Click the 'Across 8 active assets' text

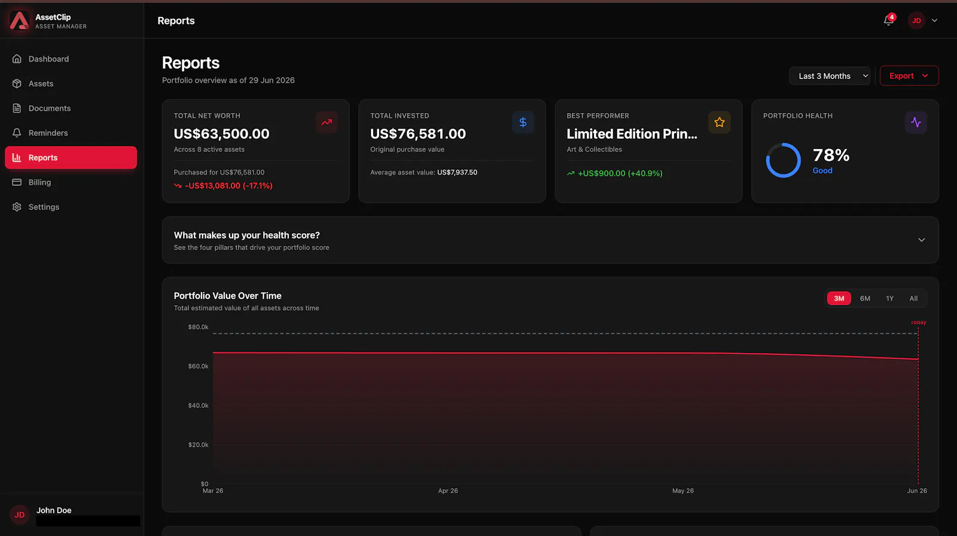coord(209,150)
